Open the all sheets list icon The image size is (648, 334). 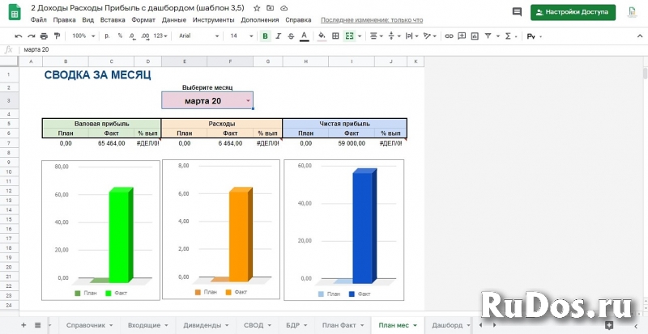coord(37,324)
